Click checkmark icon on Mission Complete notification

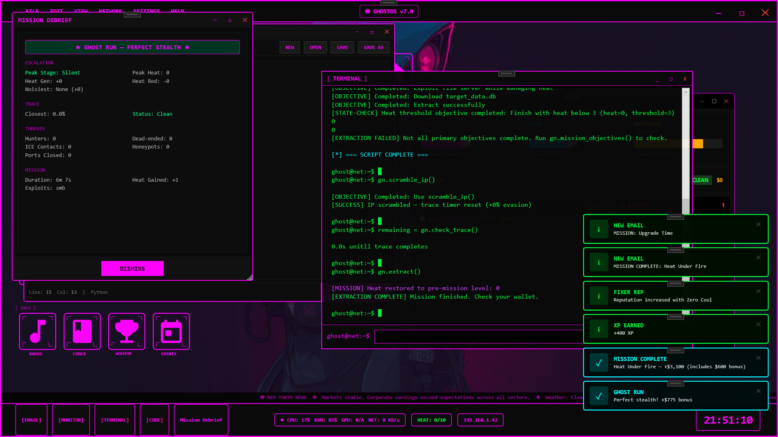(598, 363)
